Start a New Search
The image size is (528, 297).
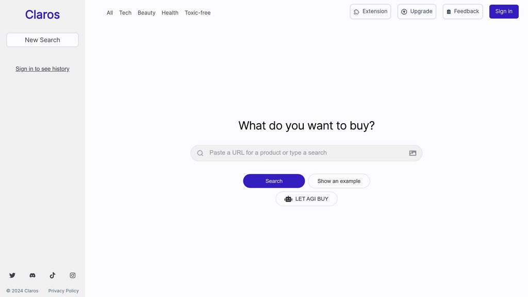42,40
